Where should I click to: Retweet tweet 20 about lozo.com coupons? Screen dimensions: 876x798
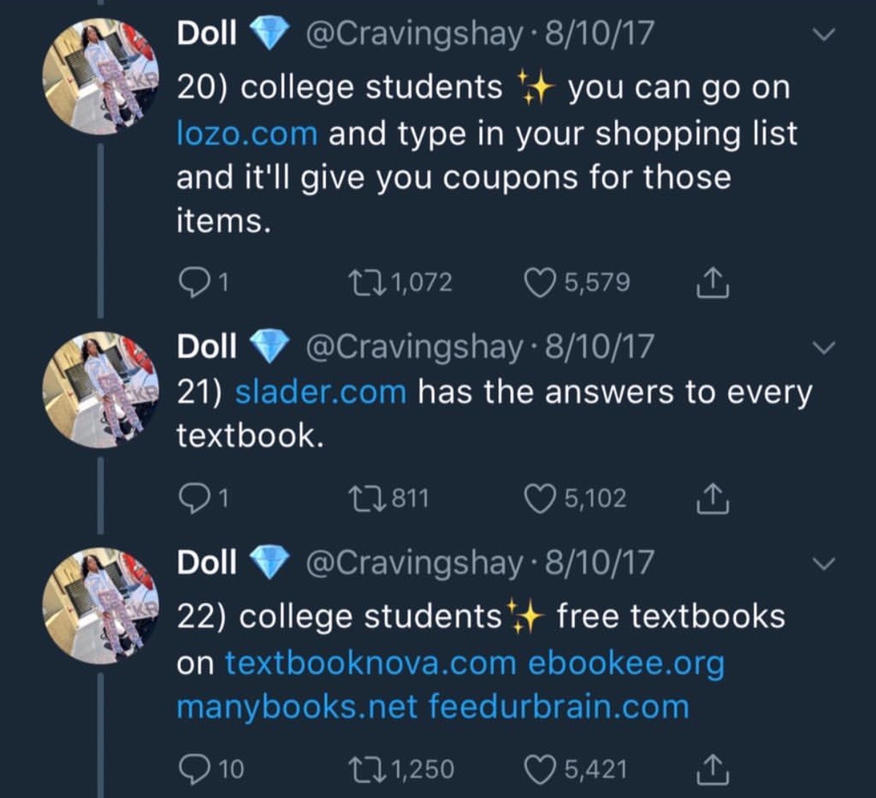click(367, 283)
